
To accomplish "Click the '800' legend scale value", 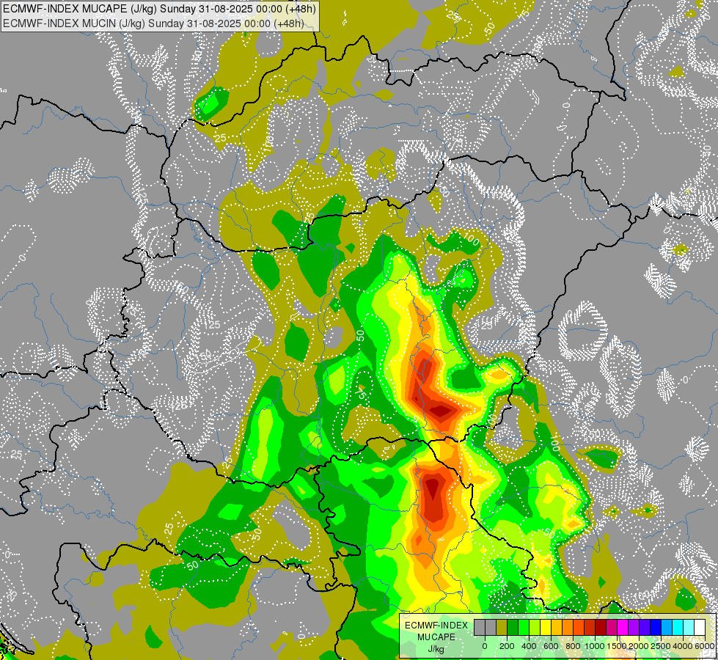I will click(x=573, y=646).
